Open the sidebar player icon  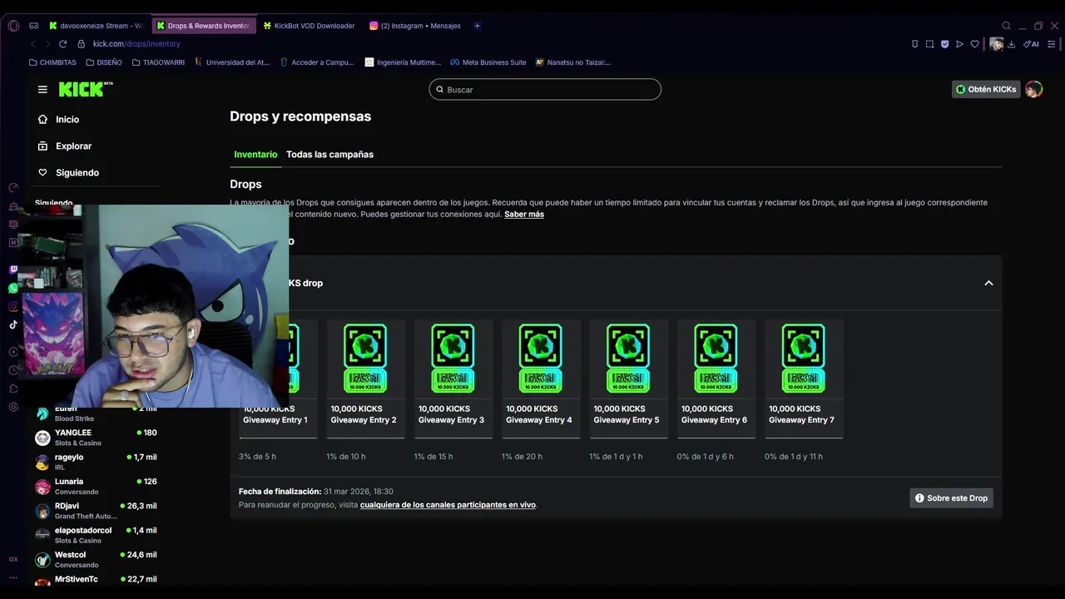pos(13,352)
